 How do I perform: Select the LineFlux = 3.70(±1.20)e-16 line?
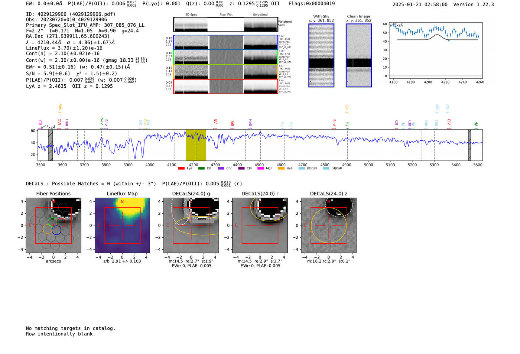coord(64,48)
